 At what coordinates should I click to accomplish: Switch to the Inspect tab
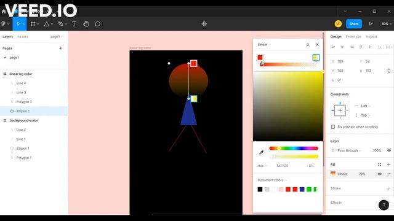tap(371, 37)
